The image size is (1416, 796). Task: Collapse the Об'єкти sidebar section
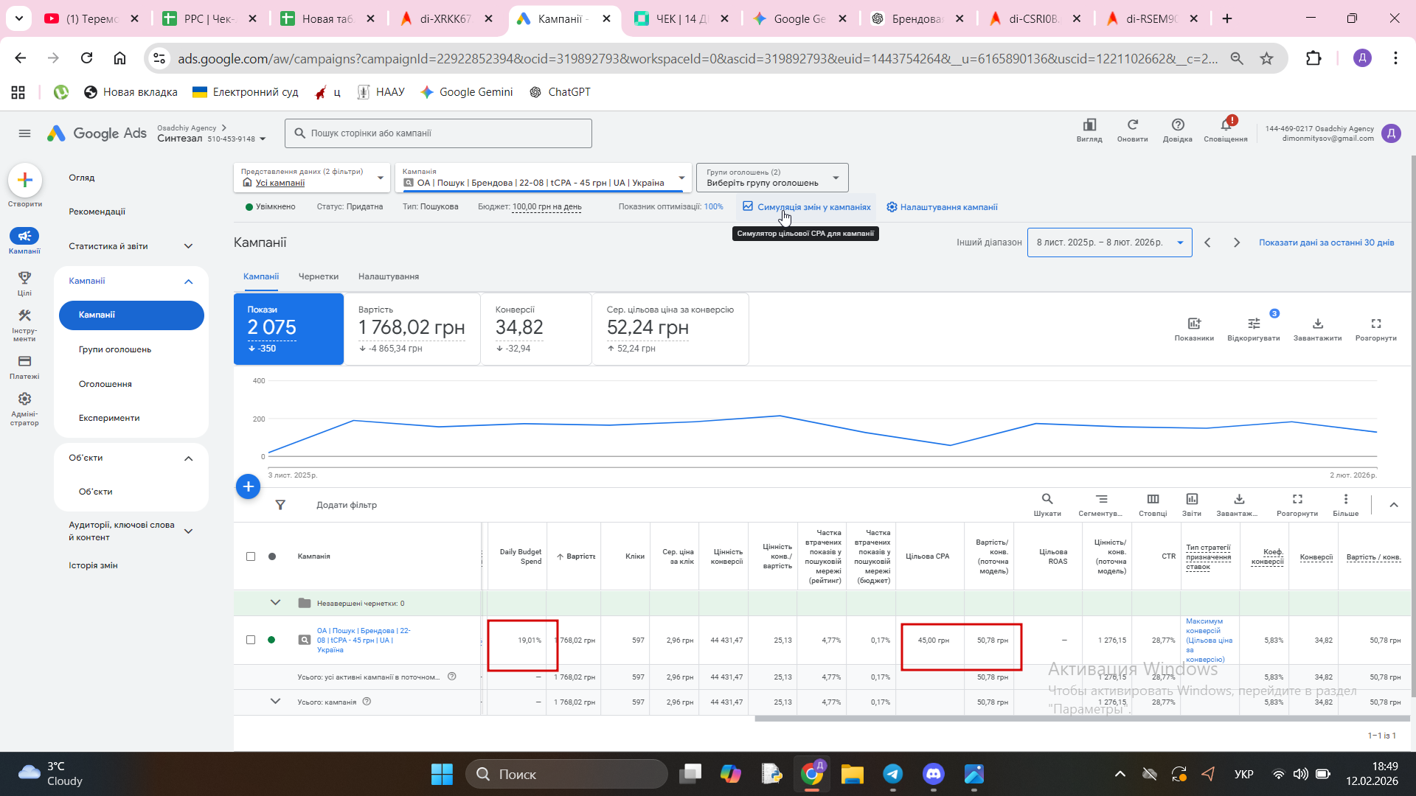[x=188, y=458]
